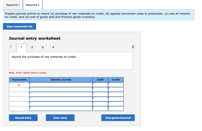Open General Journal account dropdown in second row
This screenshot has width=202, height=131.
click(61, 89)
